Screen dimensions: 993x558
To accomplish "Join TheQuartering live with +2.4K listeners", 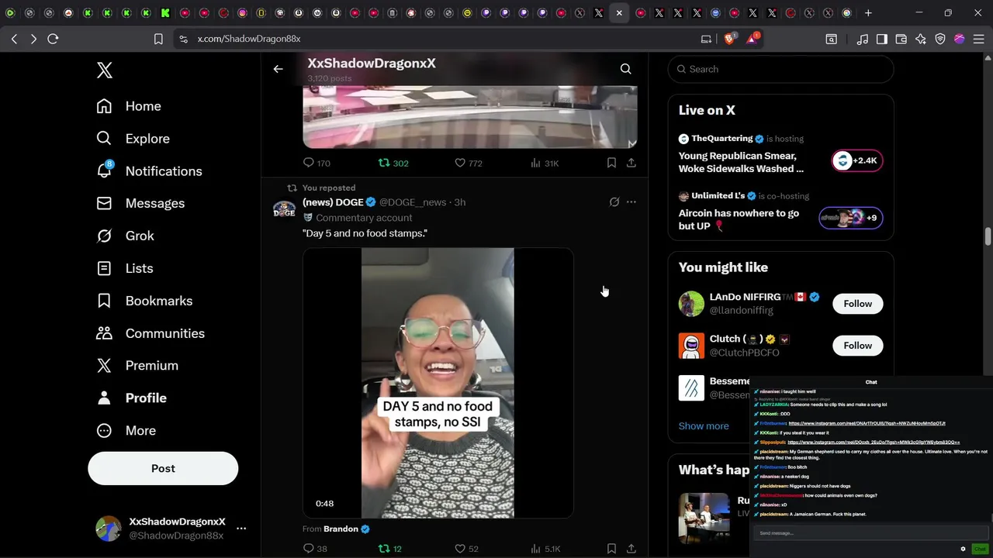I will pyautogui.click(x=856, y=160).
